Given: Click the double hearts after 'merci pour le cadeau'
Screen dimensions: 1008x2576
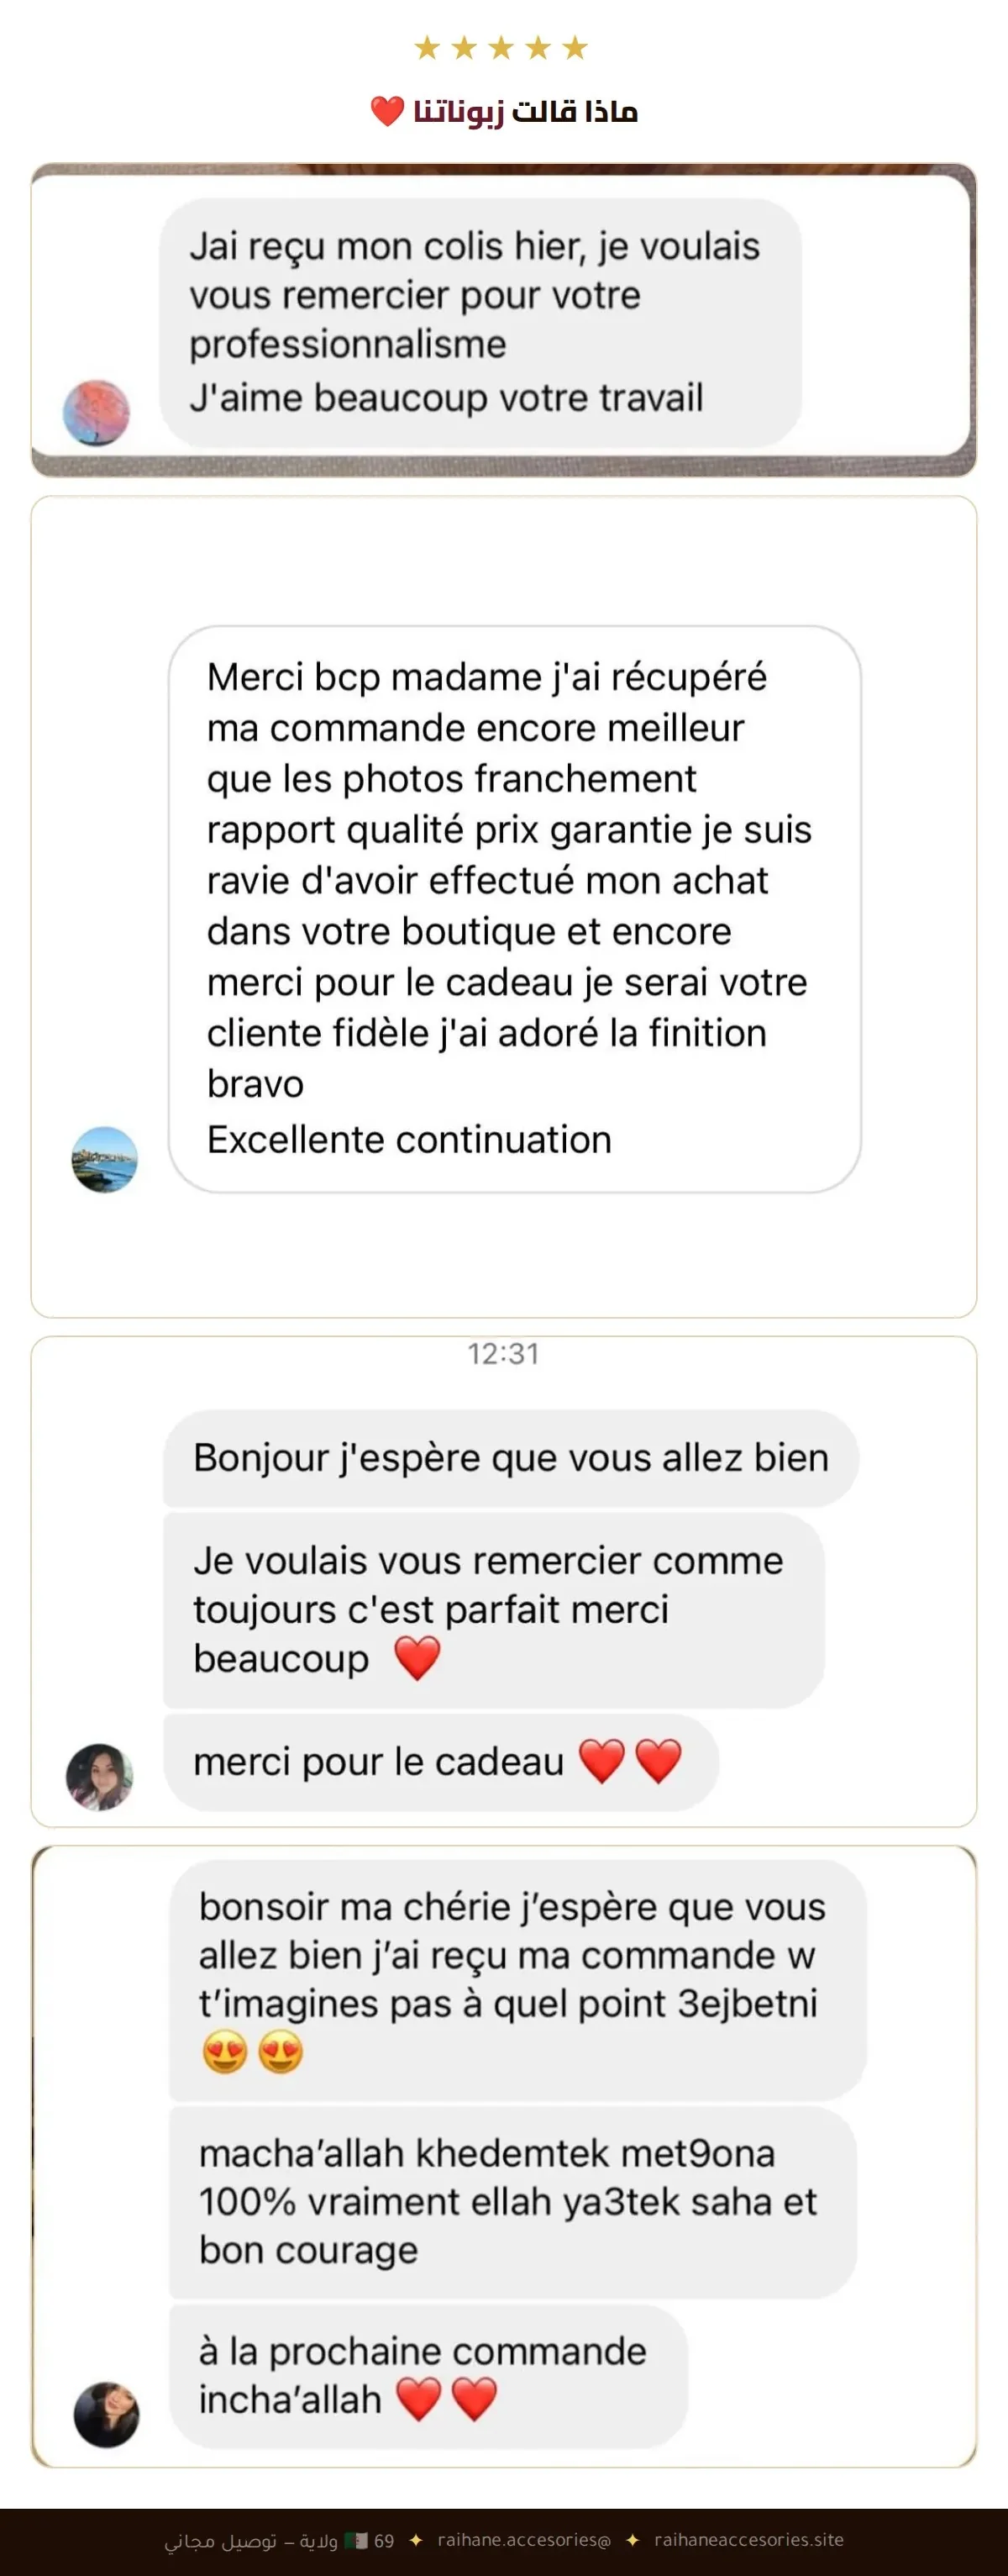Looking at the screenshot, I should 630,1761.
